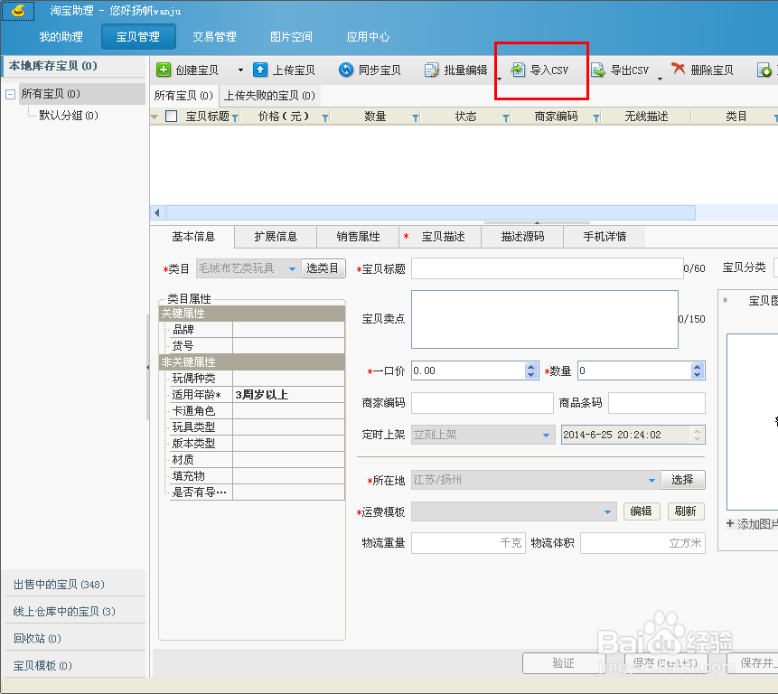Expand the table header corner triangle
This screenshot has height=694, width=778.
pyautogui.click(x=155, y=117)
